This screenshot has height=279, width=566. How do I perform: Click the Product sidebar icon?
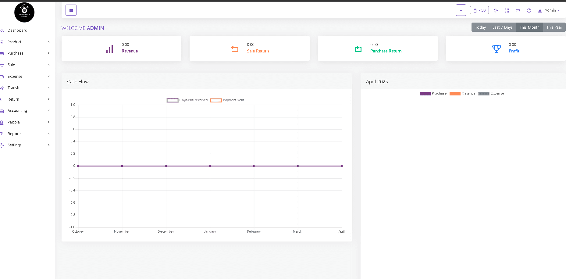pos(2,42)
